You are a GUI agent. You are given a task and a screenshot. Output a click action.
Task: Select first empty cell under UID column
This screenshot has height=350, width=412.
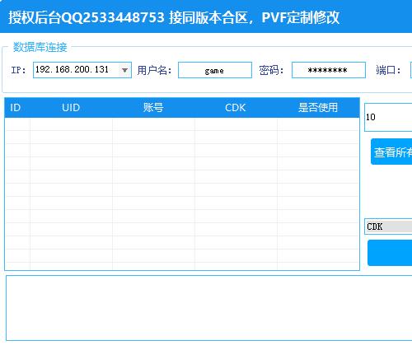71,124
